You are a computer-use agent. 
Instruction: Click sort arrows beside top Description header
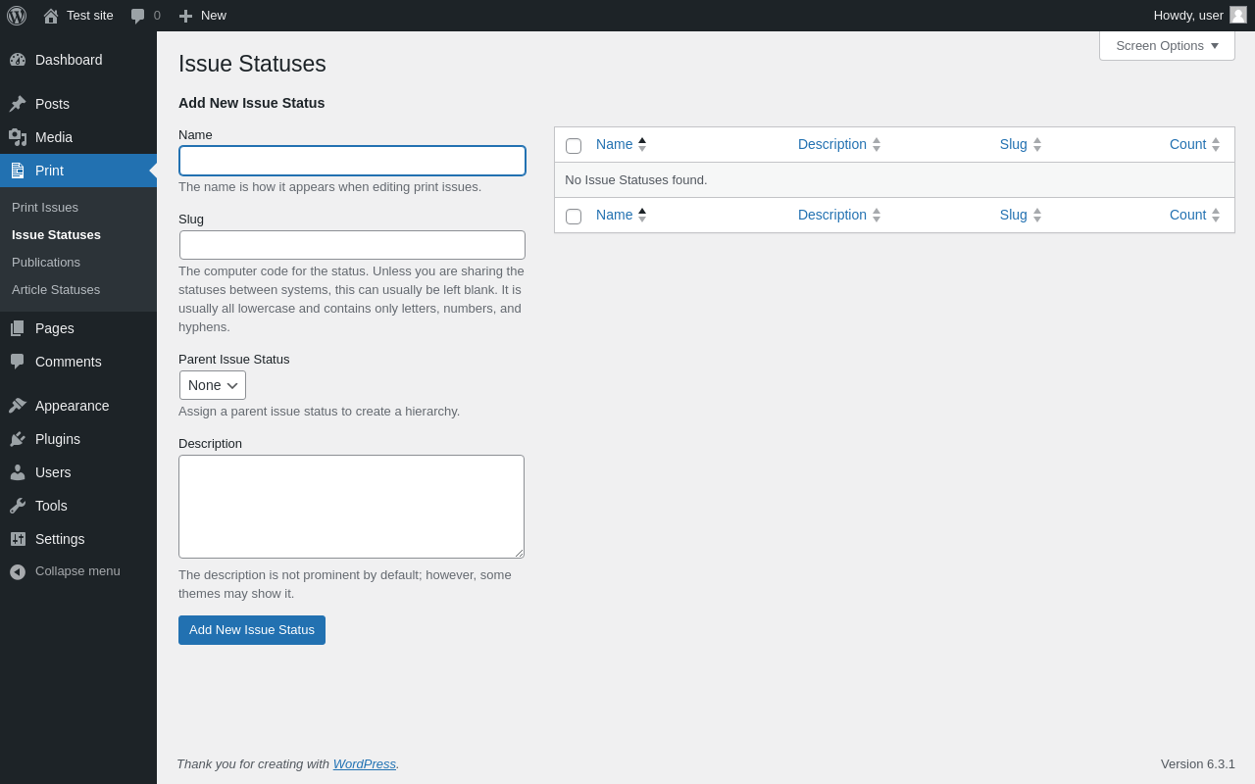(877, 144)
